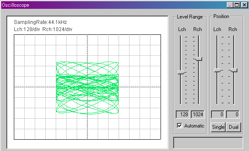Close the Oscilloscope window

(244, 5)
